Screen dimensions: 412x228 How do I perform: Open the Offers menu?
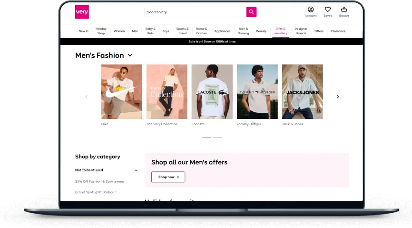[319, 31]
